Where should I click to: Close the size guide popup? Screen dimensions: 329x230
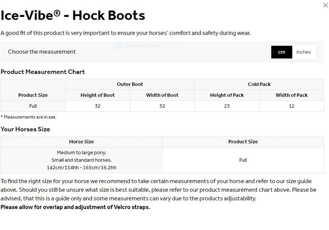[326, 5]
